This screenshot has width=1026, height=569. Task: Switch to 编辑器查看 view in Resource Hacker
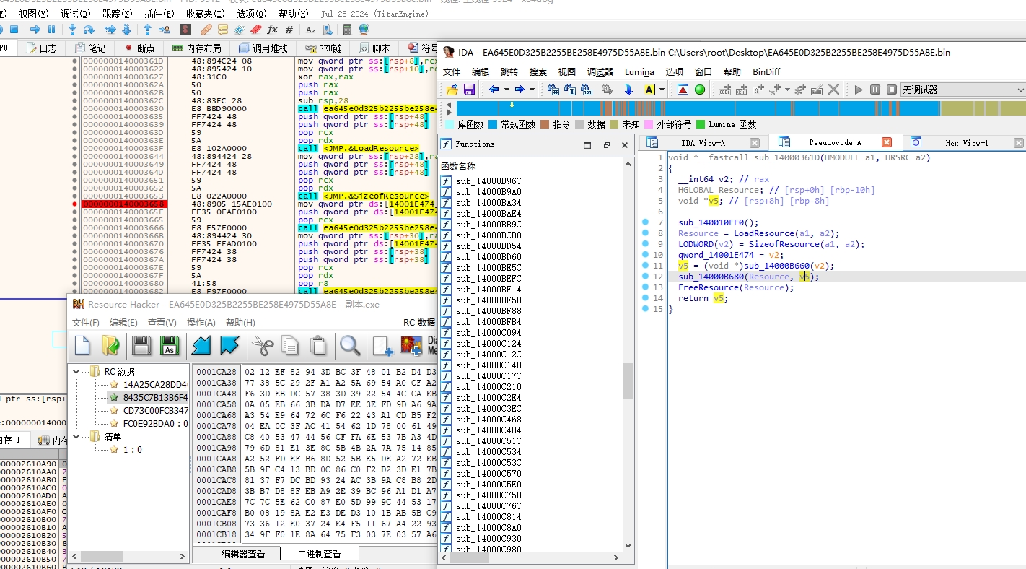[x=243, y=554]
